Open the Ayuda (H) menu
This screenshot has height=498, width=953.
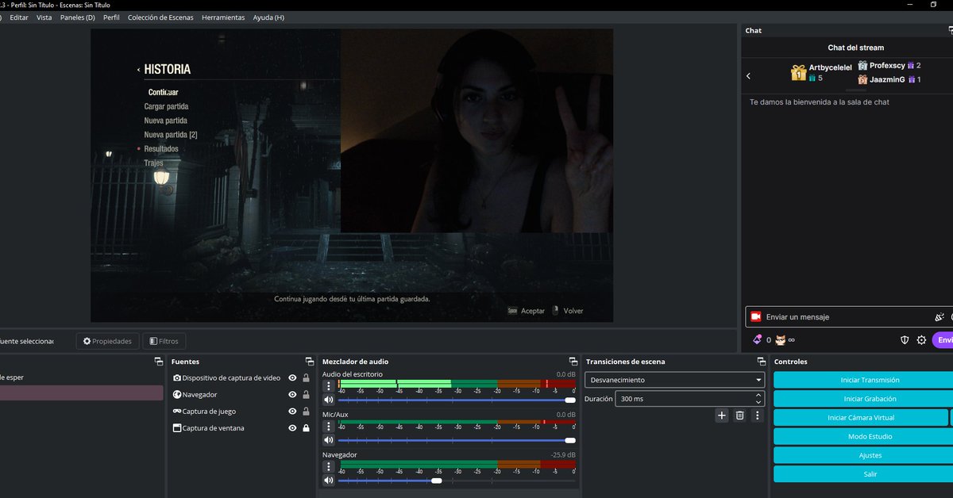pyautogui.click(x=268, y=17)
